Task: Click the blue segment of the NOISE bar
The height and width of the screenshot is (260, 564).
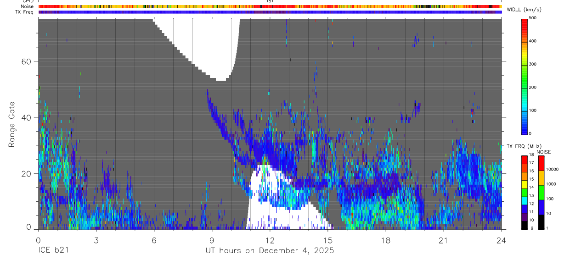Action: 541,207
